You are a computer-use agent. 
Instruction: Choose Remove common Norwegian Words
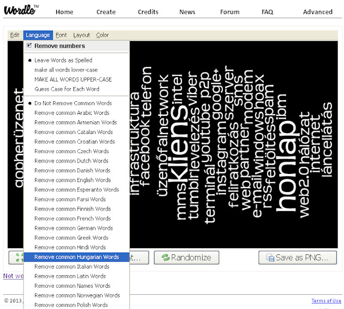click(x=76, y=295)
